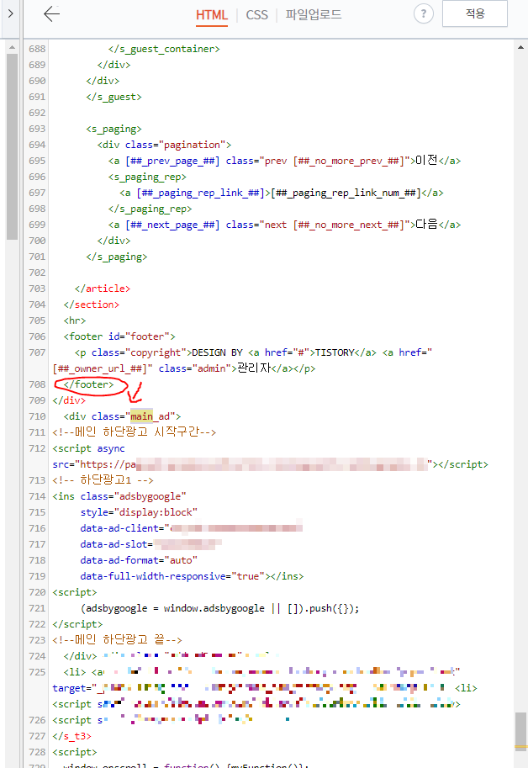The image size is (528, 768).
Task: Open the help question mark icon
Action: pos(423,13)
